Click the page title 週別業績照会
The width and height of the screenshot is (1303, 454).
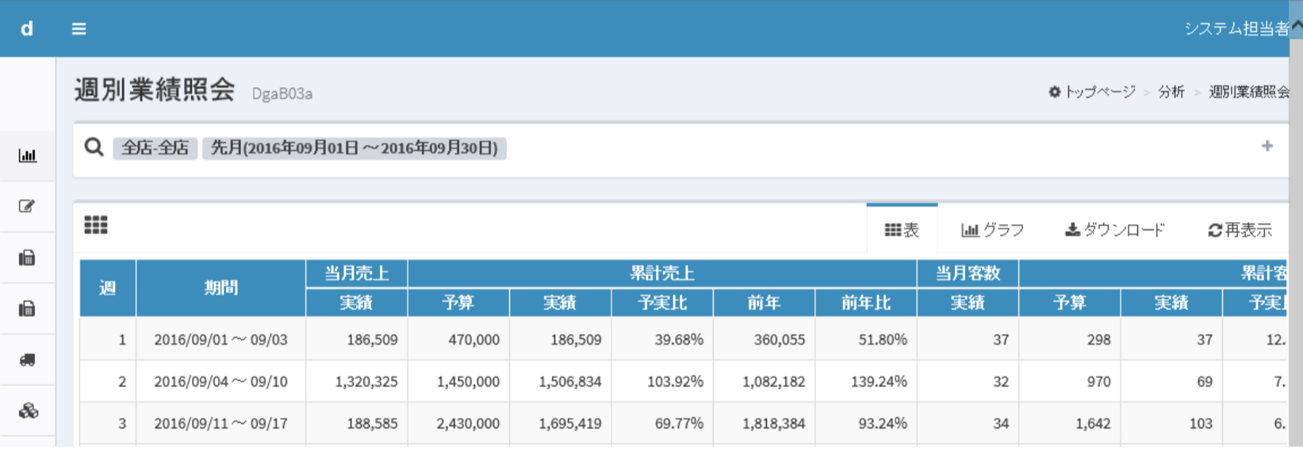point(155,90)
